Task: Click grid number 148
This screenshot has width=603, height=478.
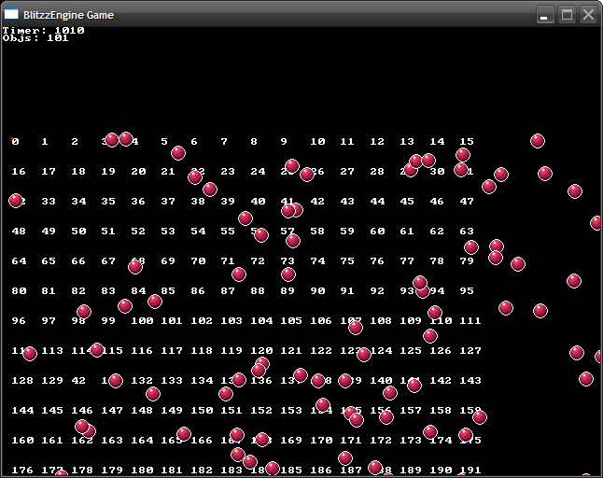Action: [142, 411]
